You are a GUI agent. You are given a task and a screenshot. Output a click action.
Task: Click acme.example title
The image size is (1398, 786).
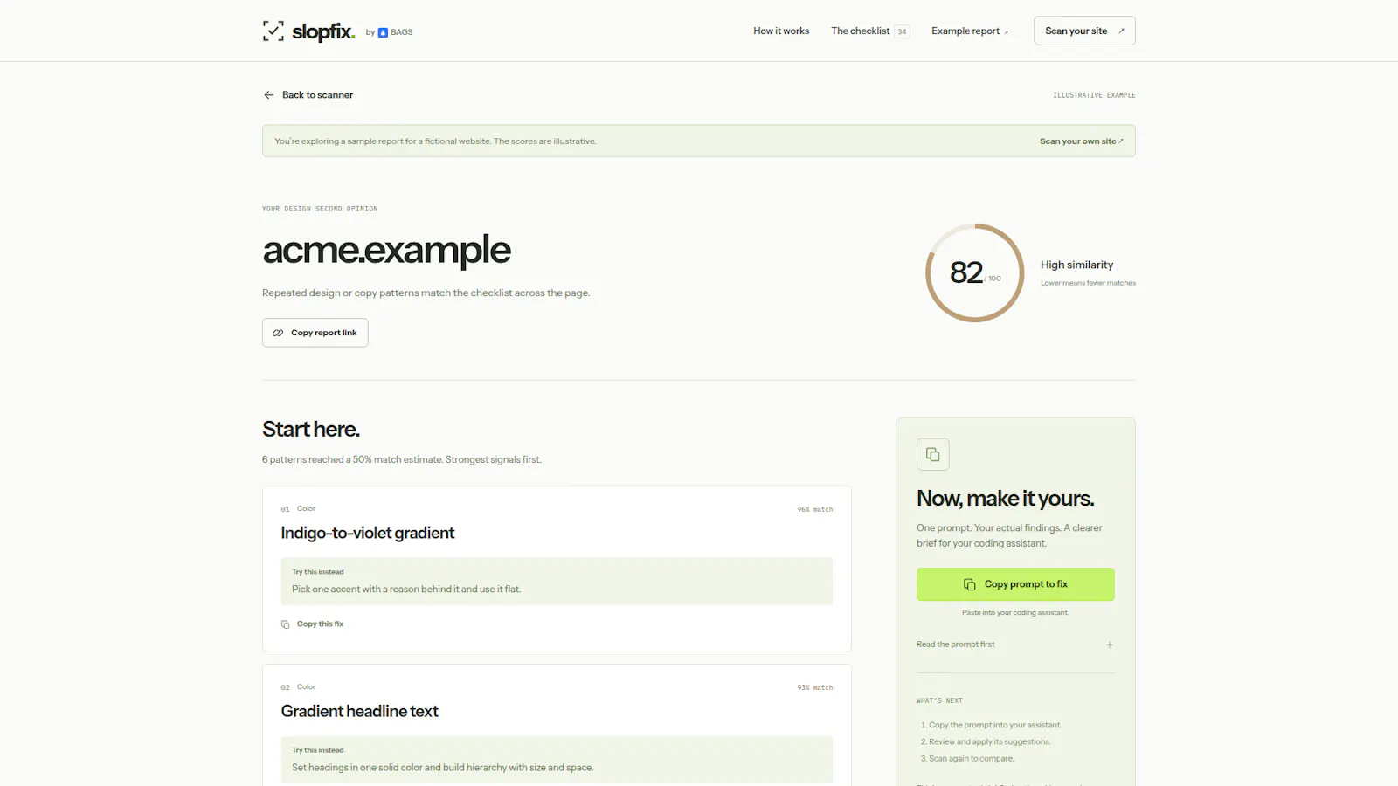(x=386, y=250)
